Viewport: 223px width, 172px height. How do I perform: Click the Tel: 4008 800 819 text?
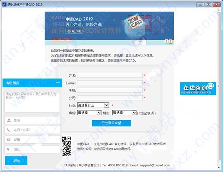coord(115,165)
